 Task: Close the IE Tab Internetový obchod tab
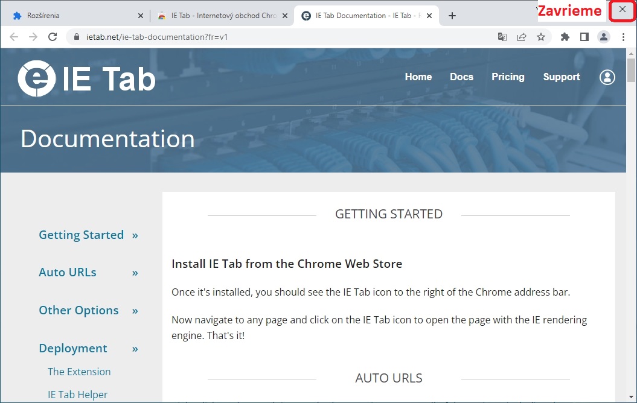pos(285,16)
